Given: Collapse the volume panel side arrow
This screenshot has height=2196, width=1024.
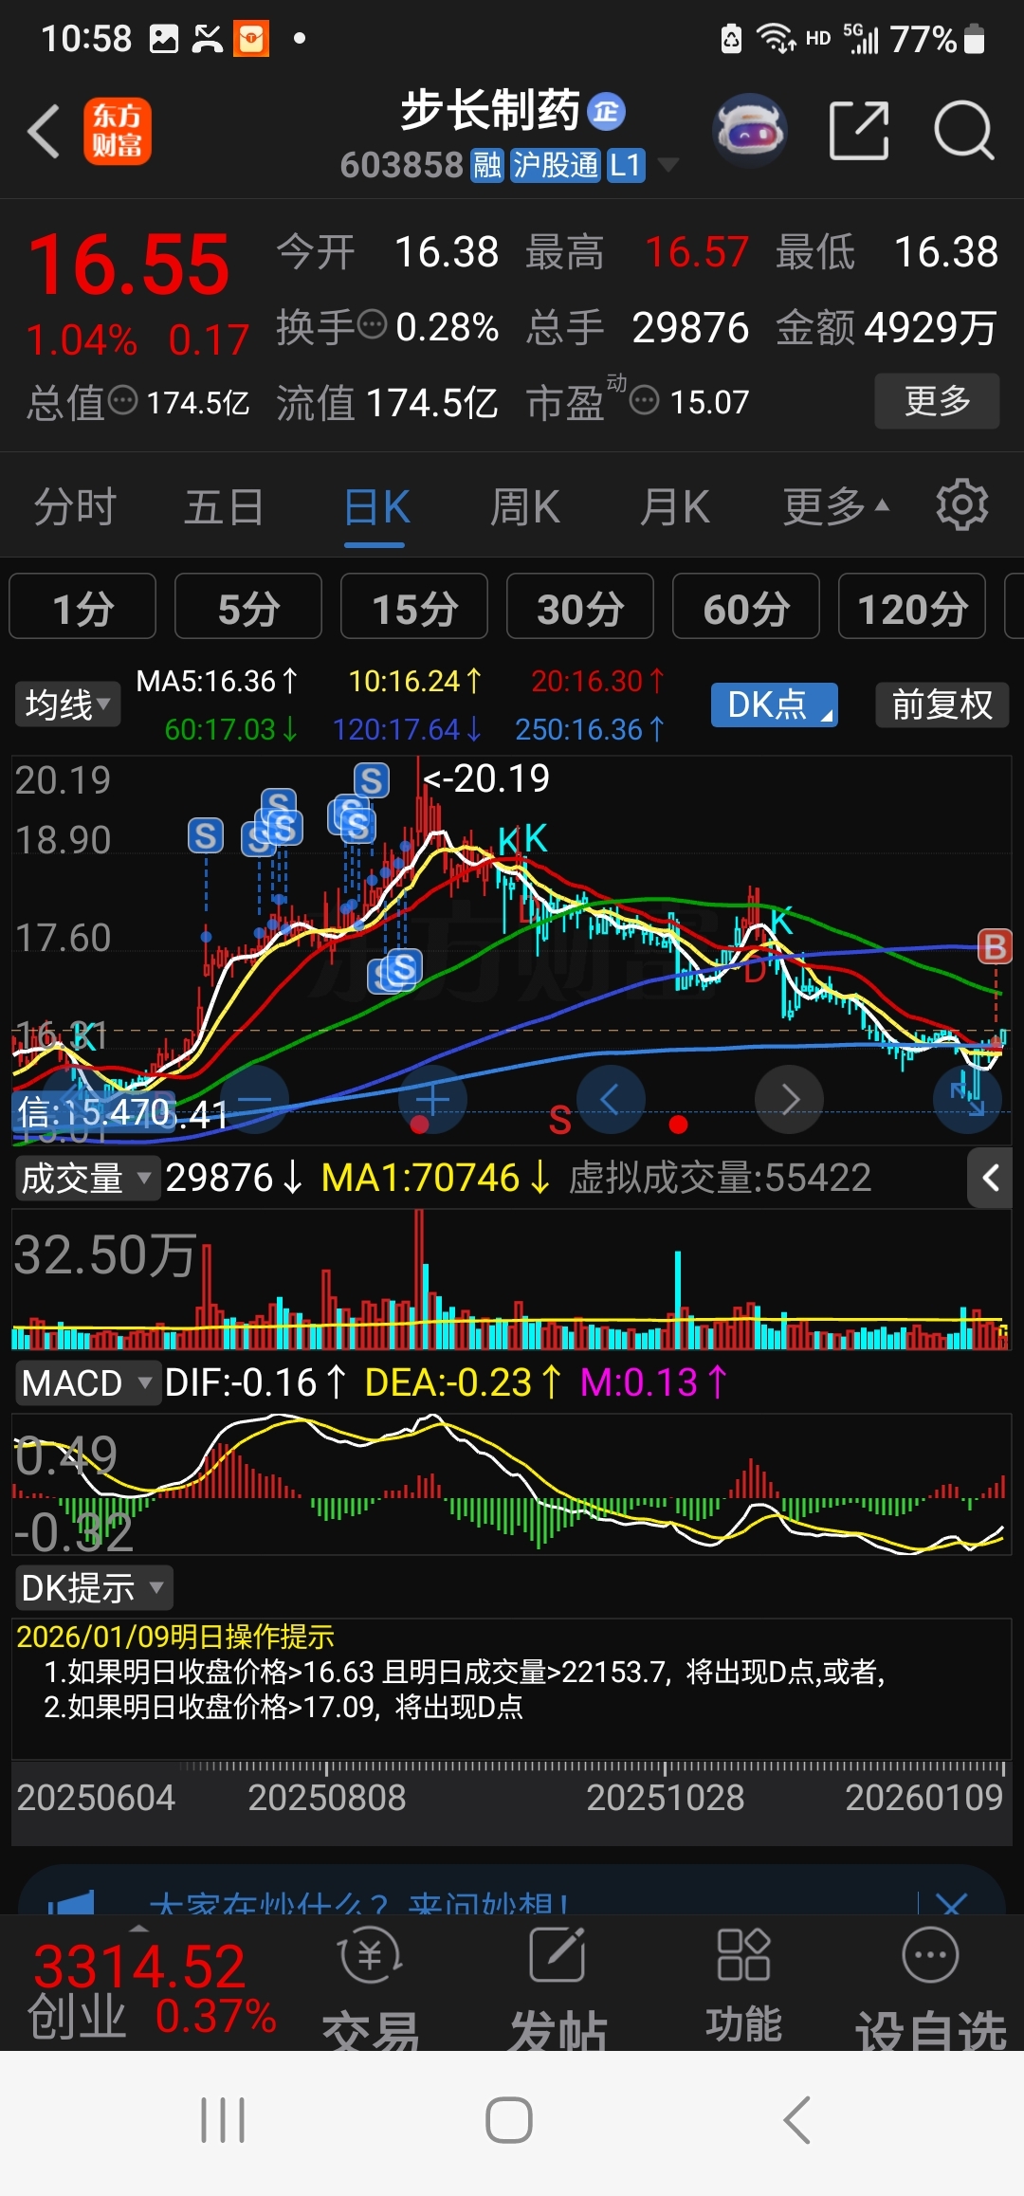Looking at the screenshot, I should [x=990, y=1178].
